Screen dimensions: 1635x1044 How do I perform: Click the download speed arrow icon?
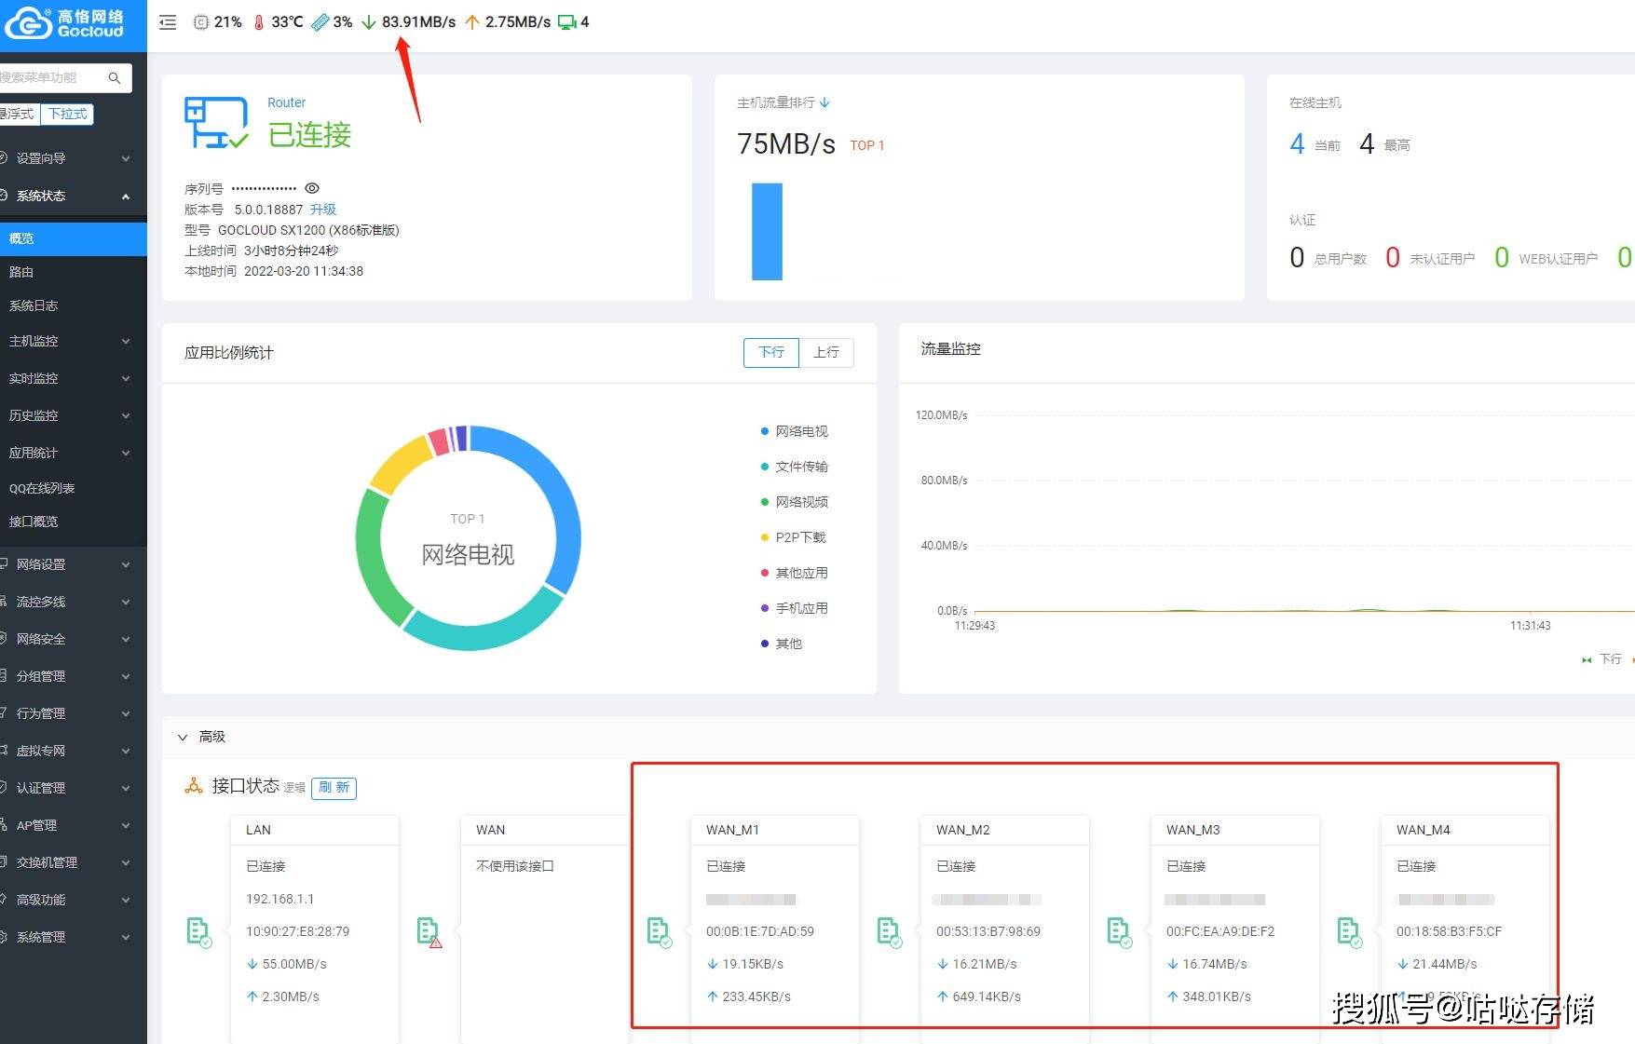click(369, 22)
